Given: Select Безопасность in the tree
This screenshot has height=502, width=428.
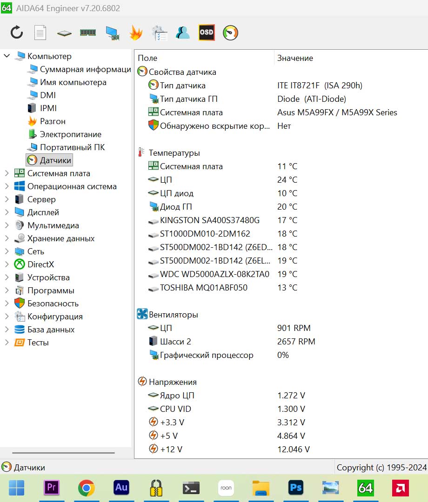Looking at the screenshot, I should pyautogui.click(x=47, y=304).
